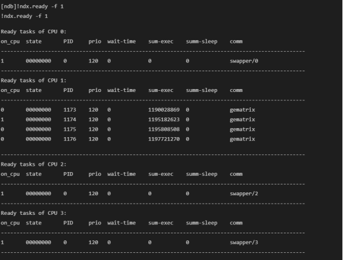Click the 'Ready tasks of CPU 0:' heading

[33, 31]
